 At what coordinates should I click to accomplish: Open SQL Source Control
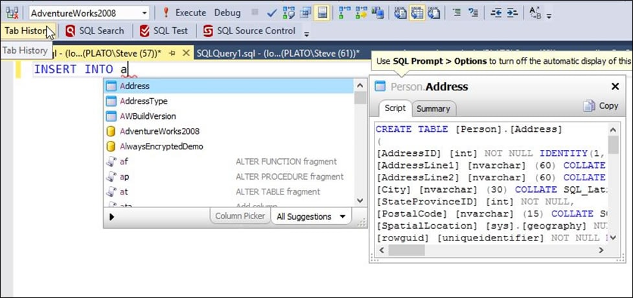tap(249, 30)
